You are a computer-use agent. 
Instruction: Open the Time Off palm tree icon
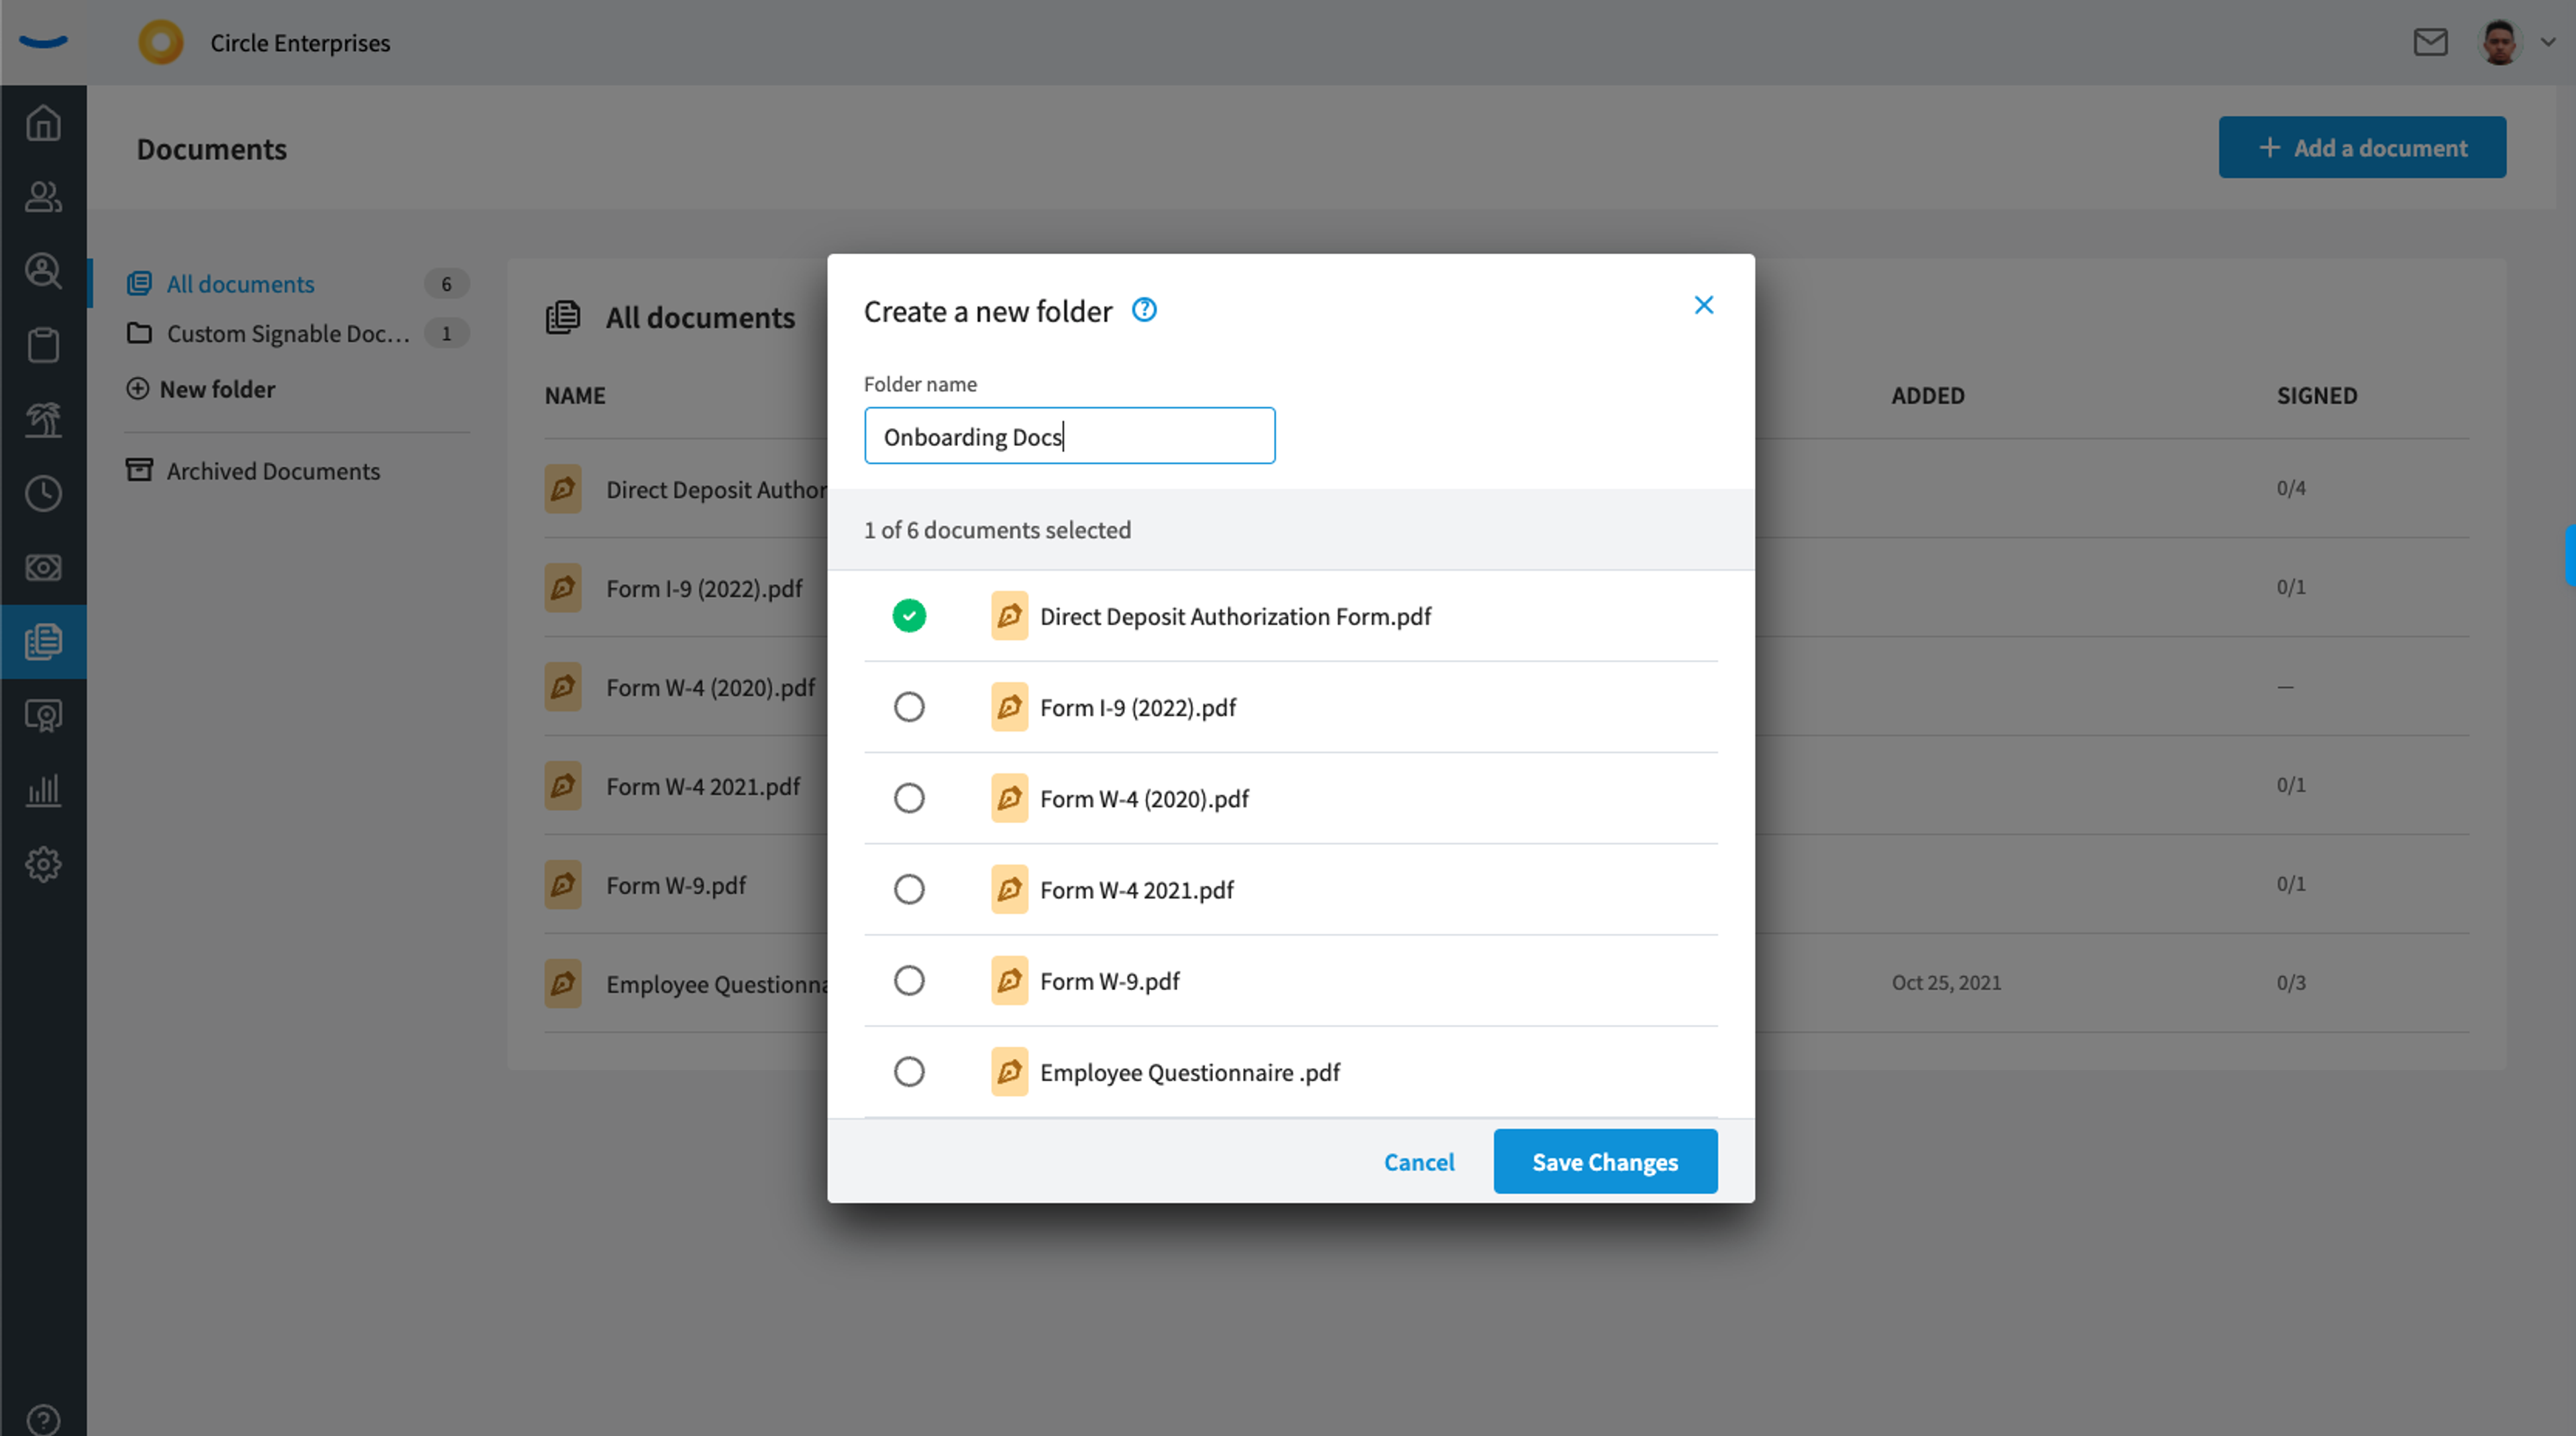point(43,419)
